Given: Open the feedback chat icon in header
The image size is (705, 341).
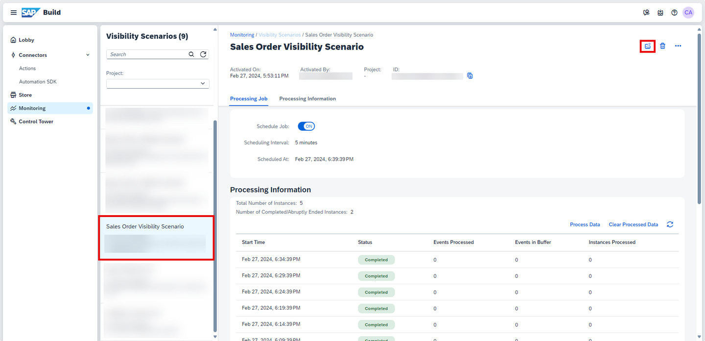Looking at the screenshot, I should pyautogui.click(x=646, y=13).
